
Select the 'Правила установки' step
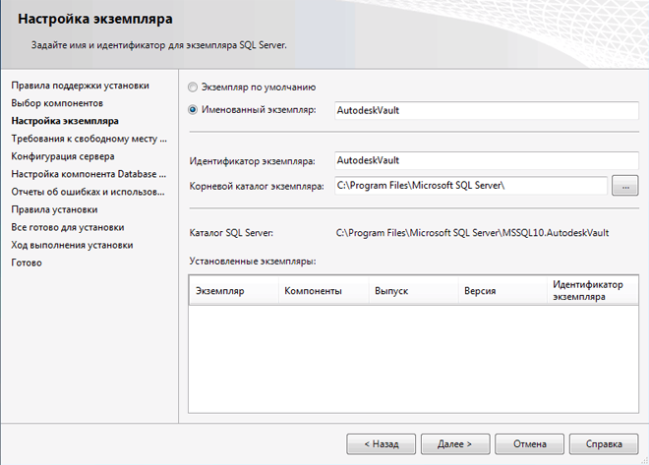coord(55,209)
